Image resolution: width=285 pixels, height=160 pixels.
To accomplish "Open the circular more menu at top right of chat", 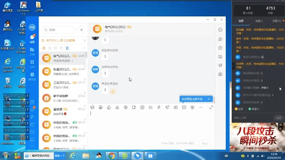I will [220, 30].
